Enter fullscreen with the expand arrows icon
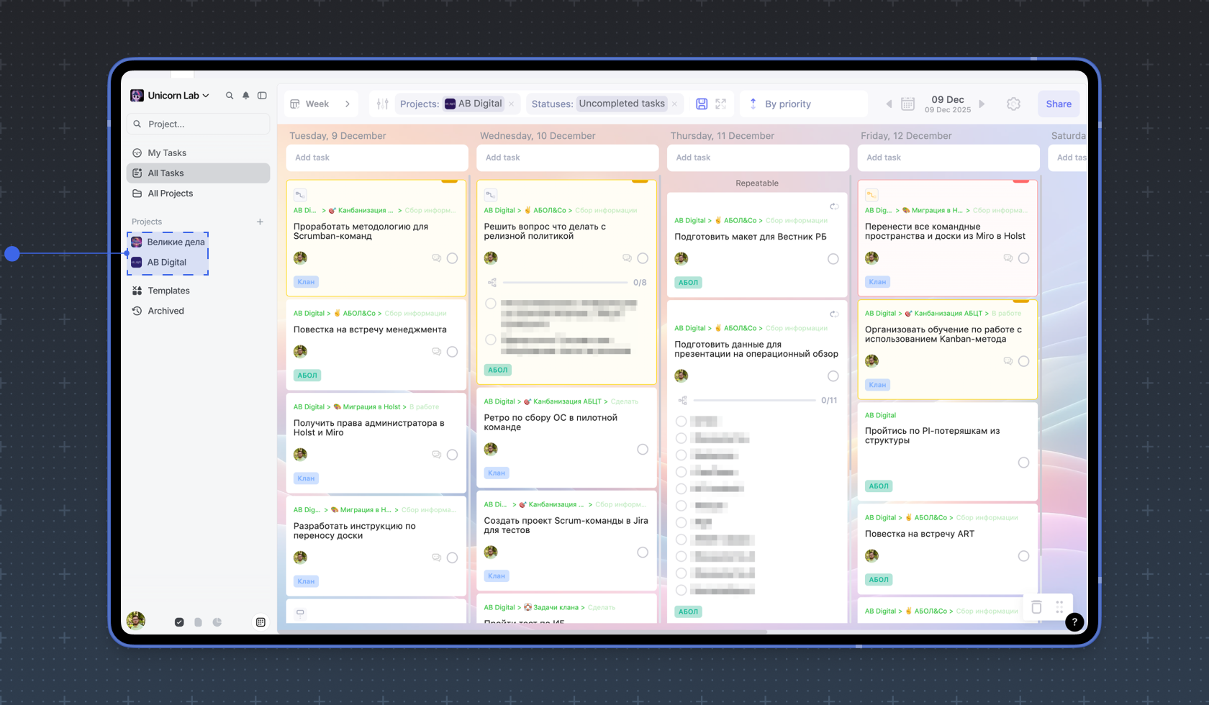The image size is (1209, 705). 721,104
